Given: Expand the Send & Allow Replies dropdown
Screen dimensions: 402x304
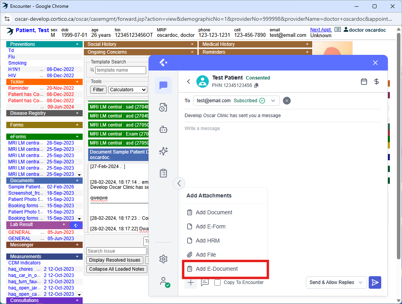Looking at the screenshot, I should (x=337, y=282).
